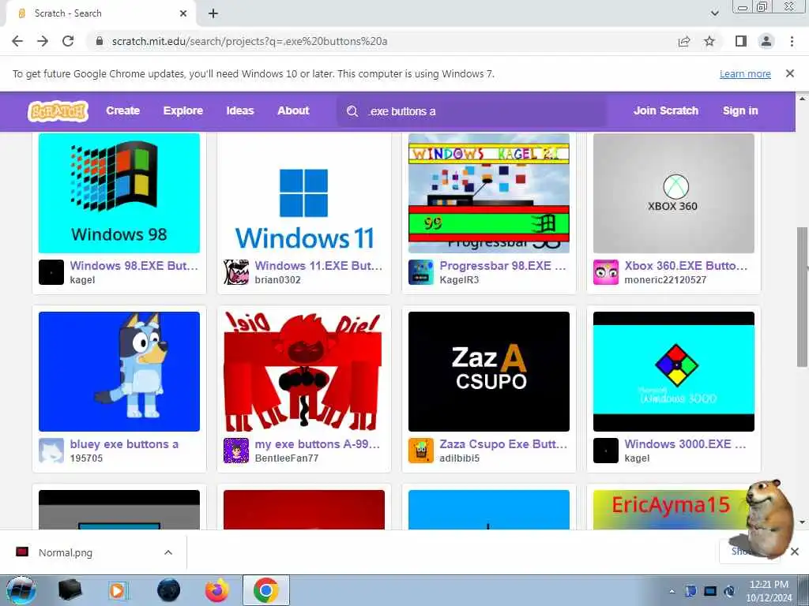The image size is (809, 606).
Task: Click the Scratch search input field
Action: pos(472,111)
